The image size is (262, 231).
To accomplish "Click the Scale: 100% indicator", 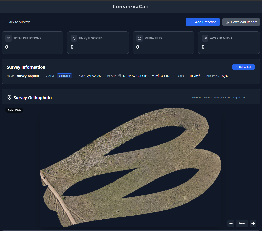I will pyautogui.click(x=14, y=110).
